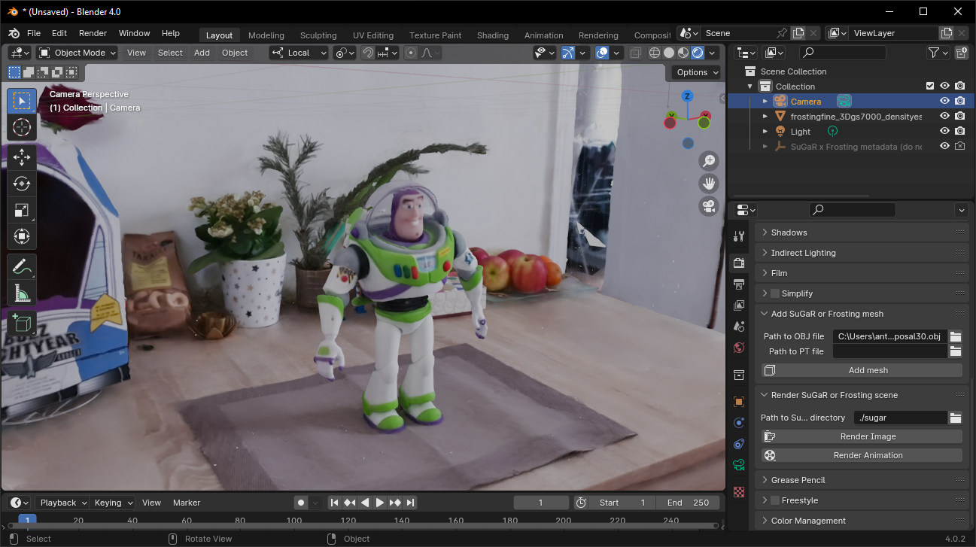Select the Annotate tool
Viewport: 976px width, 547px height.
pos(22,266)
